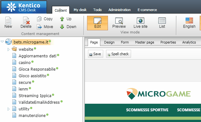This screenshot has width=201, height=122.
Task: Click the green Up arrow icon
Action: coord(62,19)
